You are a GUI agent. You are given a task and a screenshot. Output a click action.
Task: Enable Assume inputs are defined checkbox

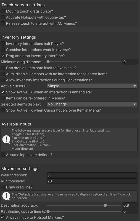click(x=3, y=155)
